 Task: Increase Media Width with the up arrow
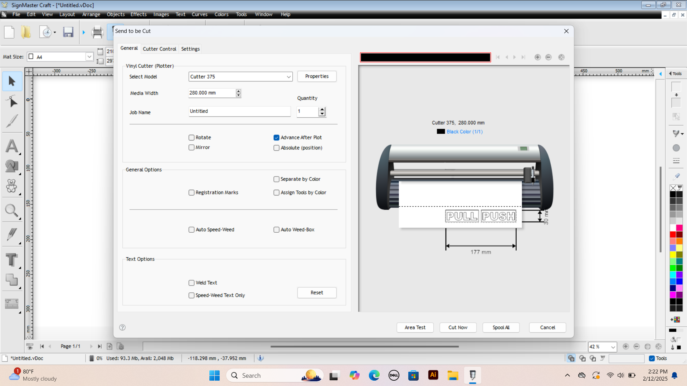pyautogui.click(x=238, y=91)
